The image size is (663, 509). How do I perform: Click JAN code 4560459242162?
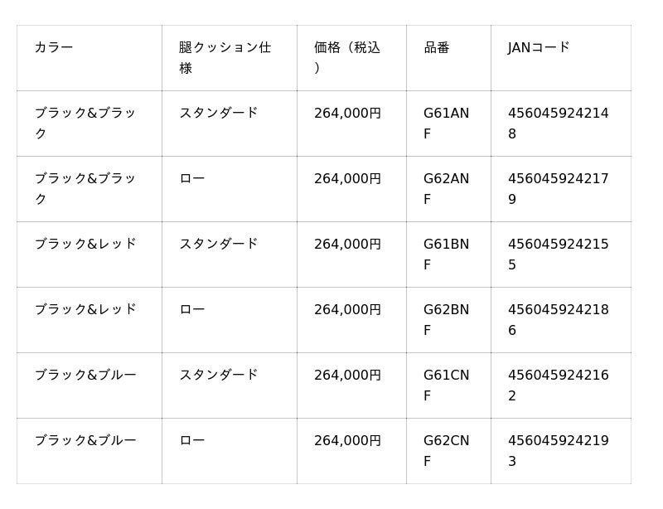(x=558, y=385)
